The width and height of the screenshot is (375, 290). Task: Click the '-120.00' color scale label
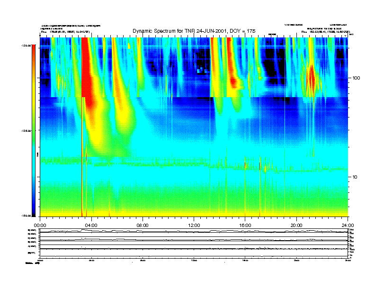(26, 45)
